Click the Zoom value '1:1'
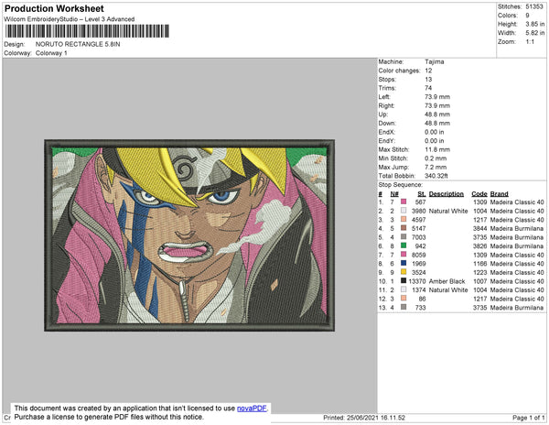Screen dimensions: 549x425 530,42
